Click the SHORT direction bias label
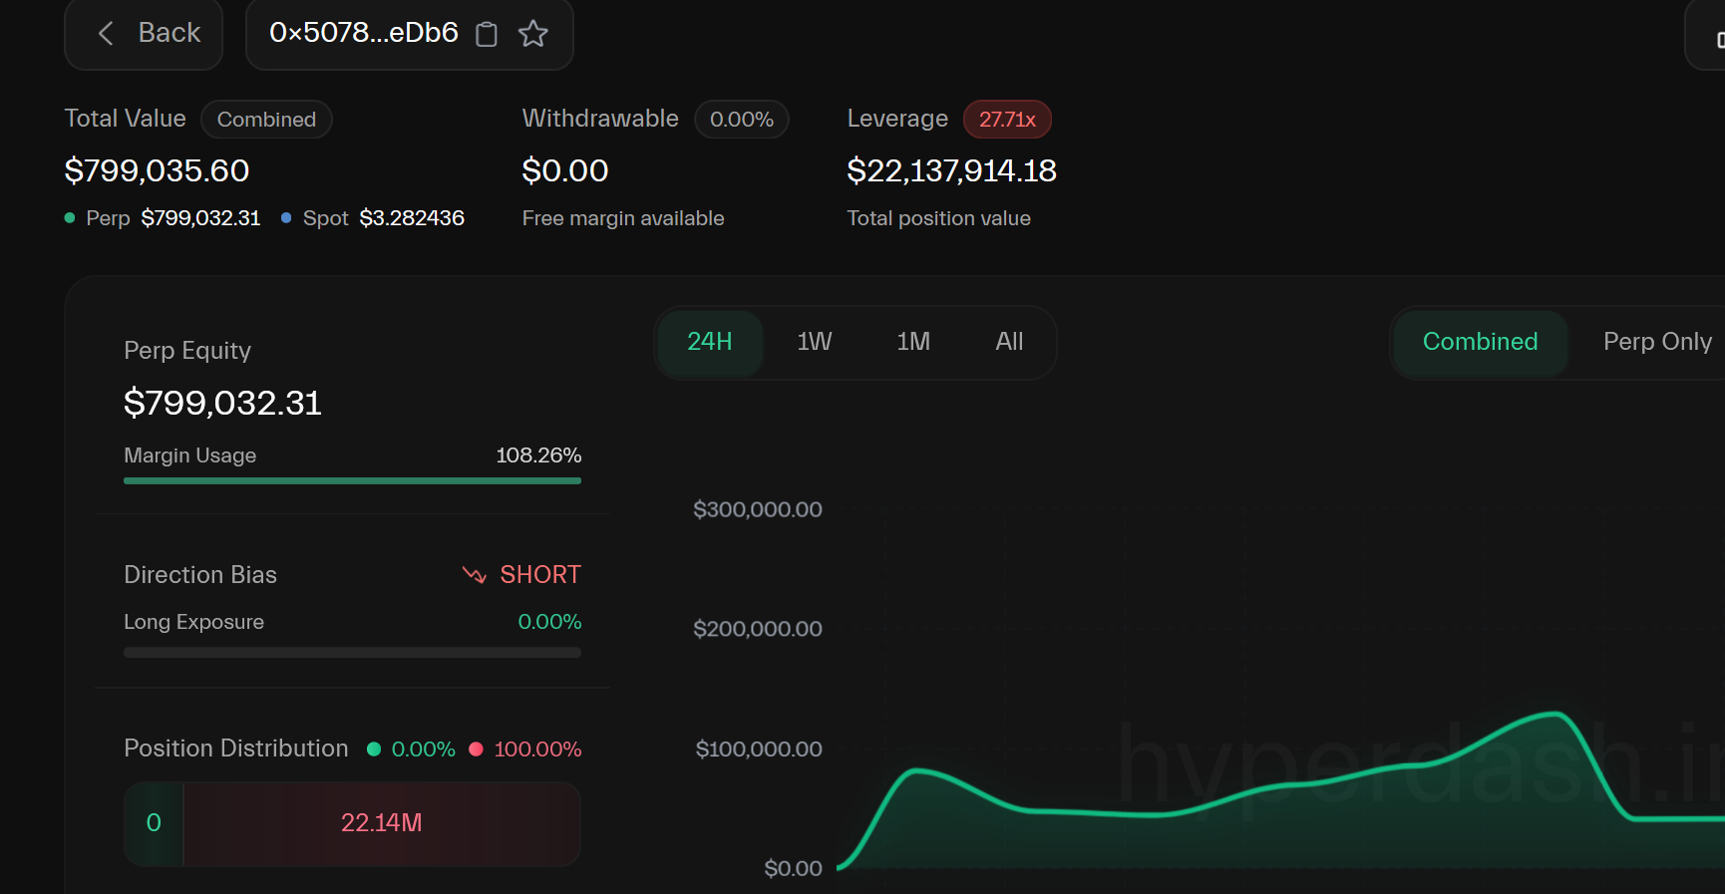The image size is (1725, 894). click(x=540, y=575)
